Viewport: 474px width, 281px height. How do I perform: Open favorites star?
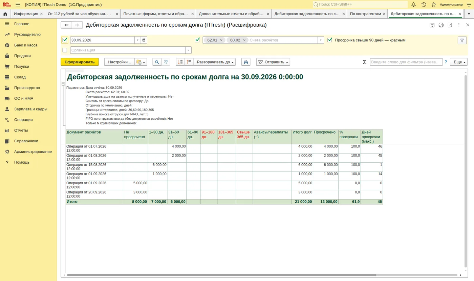click(x=434, y=4)
